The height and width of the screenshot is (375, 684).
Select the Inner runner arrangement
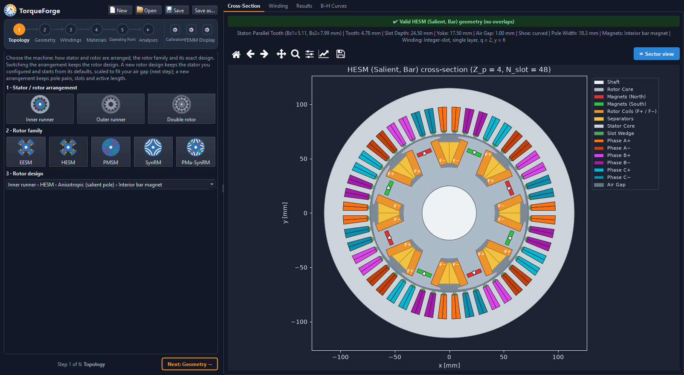click(40, 109)
